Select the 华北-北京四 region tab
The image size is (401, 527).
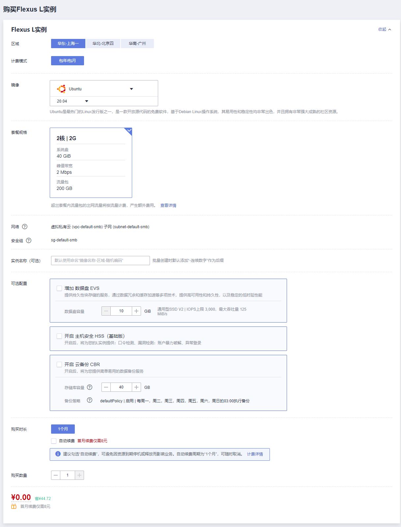point(103,44)
